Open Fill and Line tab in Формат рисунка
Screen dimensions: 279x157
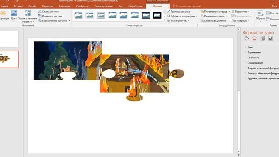246,38
